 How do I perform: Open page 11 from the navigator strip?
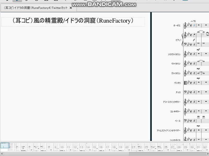click(68, 147)
